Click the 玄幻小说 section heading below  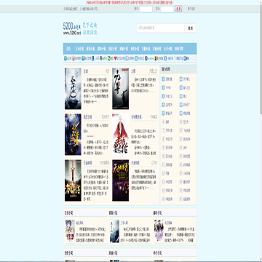68,213
